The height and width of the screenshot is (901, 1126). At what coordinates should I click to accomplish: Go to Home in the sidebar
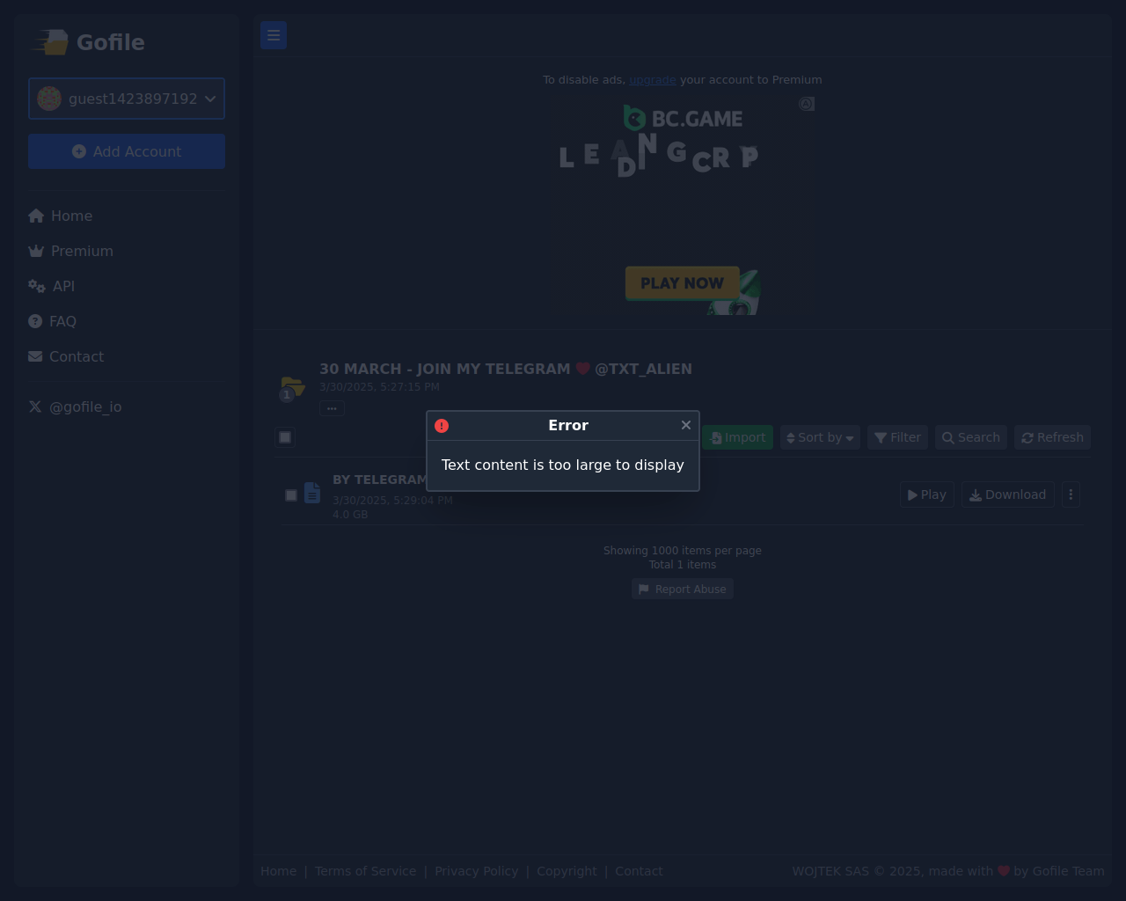(60, 216)
